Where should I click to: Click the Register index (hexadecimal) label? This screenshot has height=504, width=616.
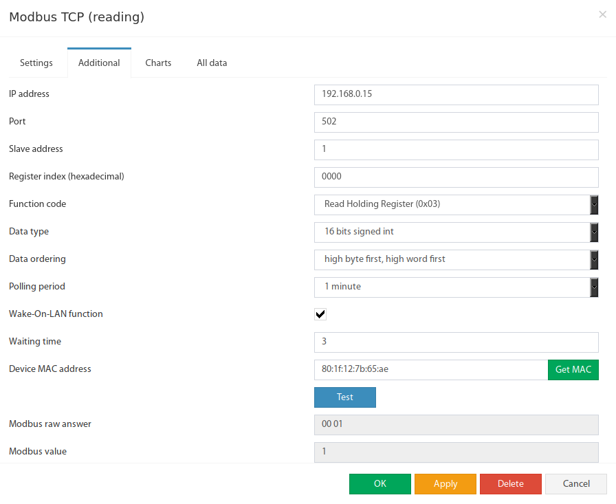click(67, 177)
